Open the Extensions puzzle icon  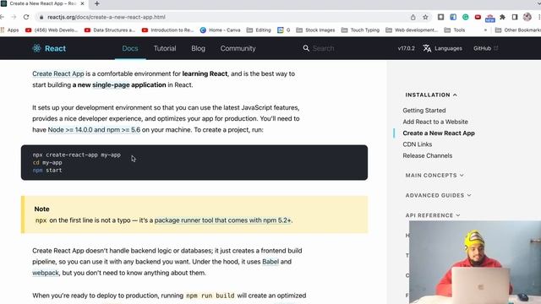(x=502, y=17)
